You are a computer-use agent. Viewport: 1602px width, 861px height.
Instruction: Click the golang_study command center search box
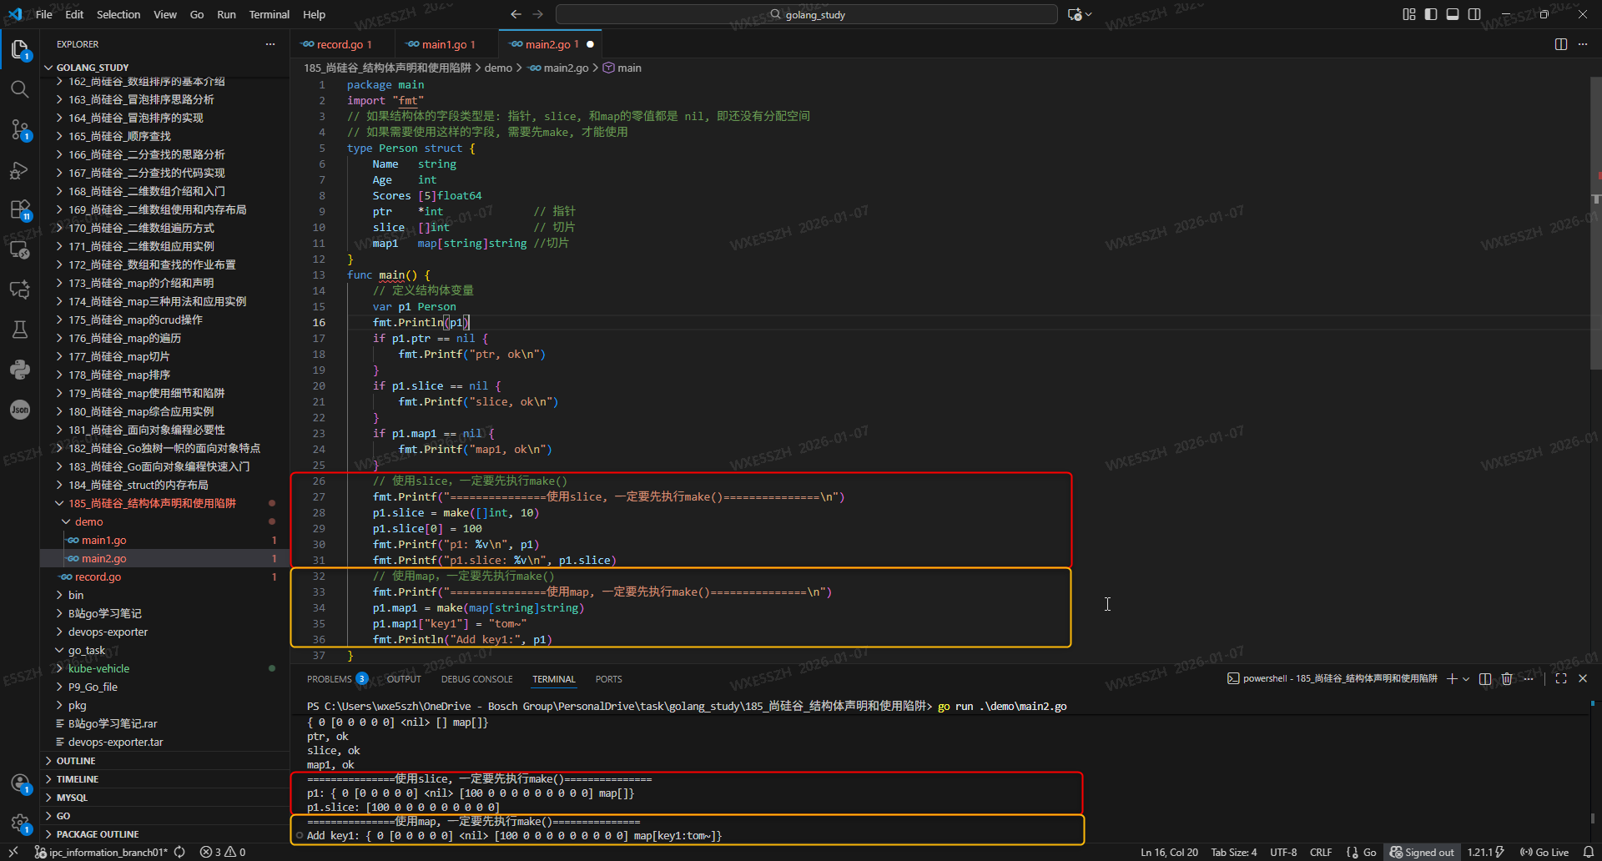(806, 14)
